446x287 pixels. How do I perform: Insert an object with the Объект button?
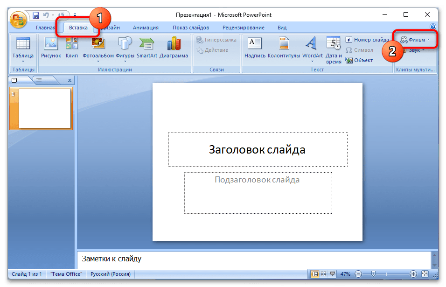(359, 60)
